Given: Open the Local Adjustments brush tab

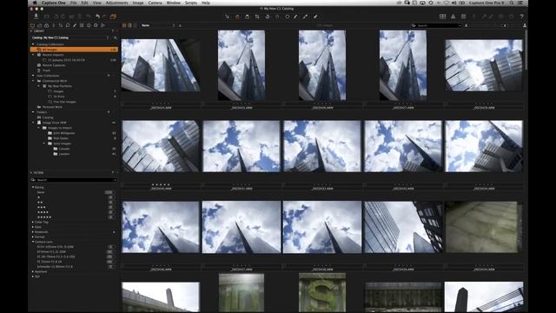Looking at the screenshot, I should coord(75,25).
